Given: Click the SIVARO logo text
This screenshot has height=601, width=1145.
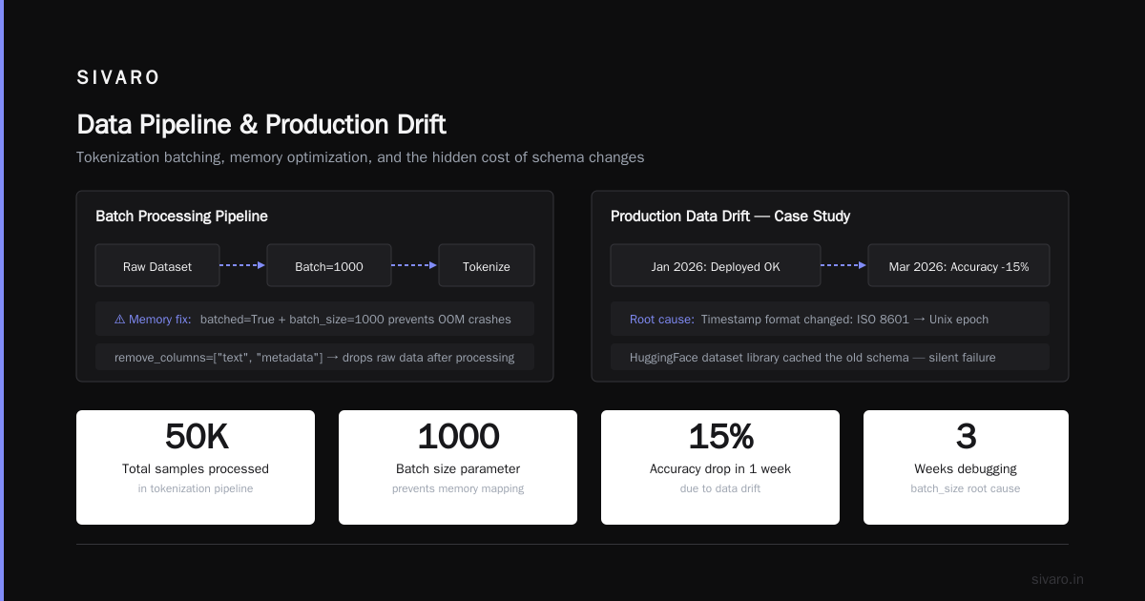Looking at the screenshot, I should pyautogui.click(x=118, y=78).
